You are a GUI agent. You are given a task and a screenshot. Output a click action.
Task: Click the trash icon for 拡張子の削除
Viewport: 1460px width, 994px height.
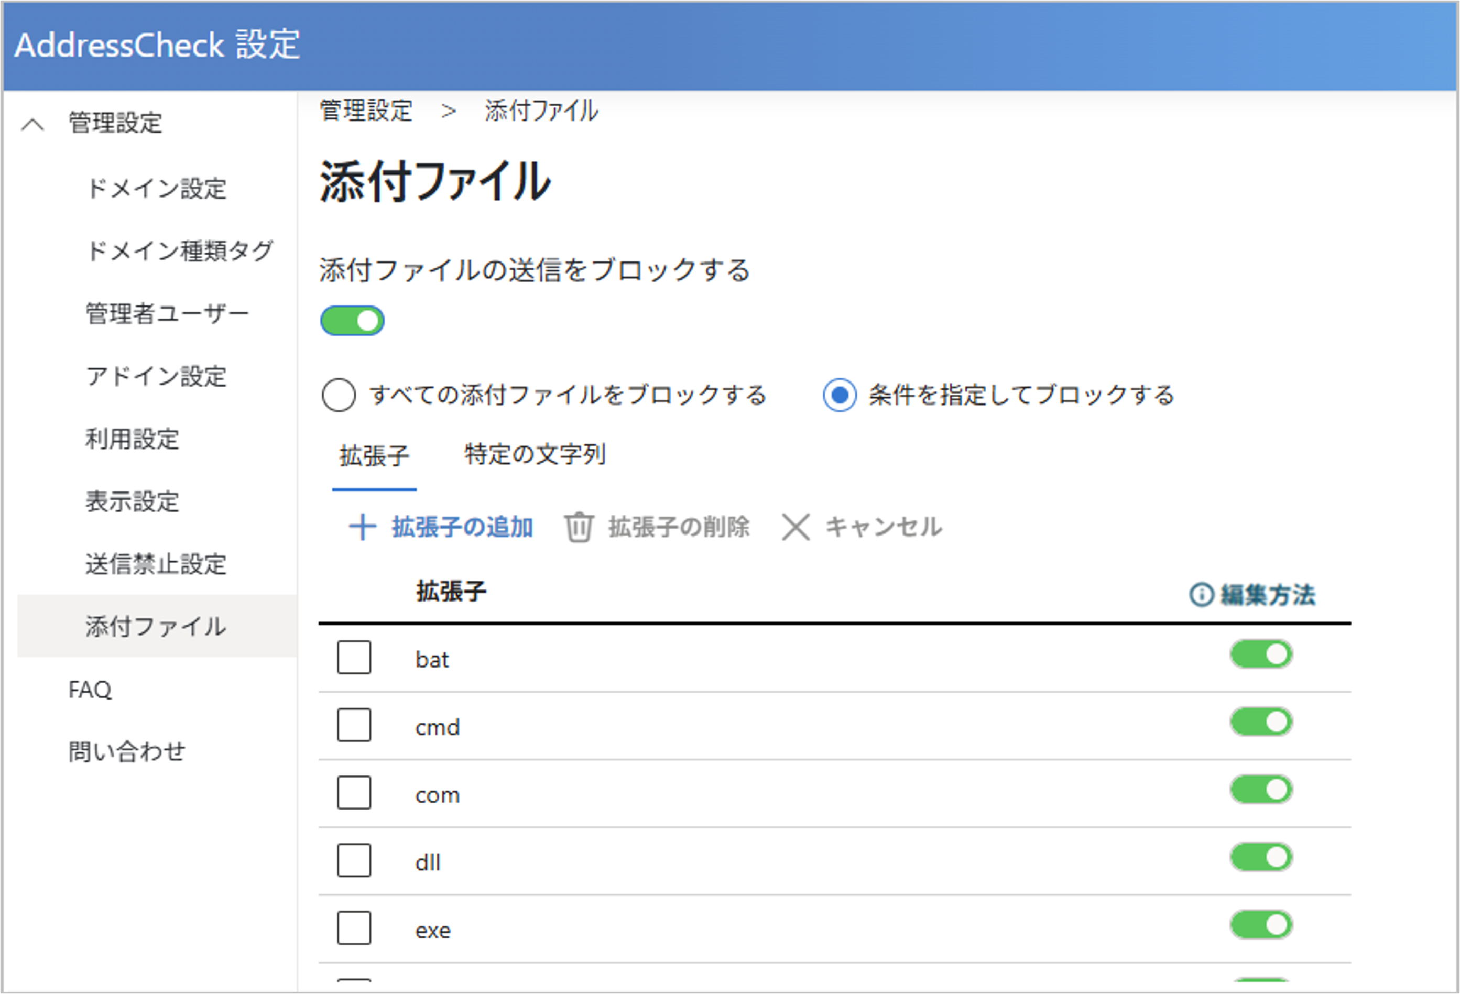[578, 527]
